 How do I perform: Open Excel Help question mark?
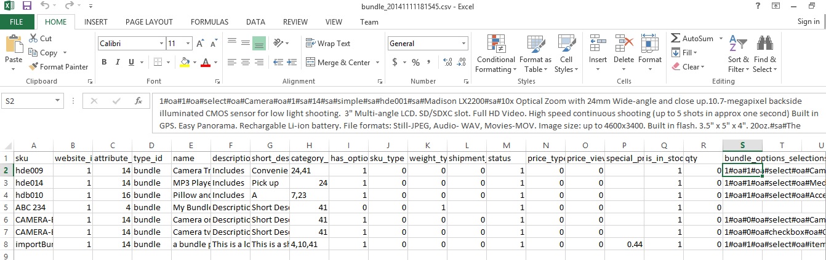pos(757,6)
